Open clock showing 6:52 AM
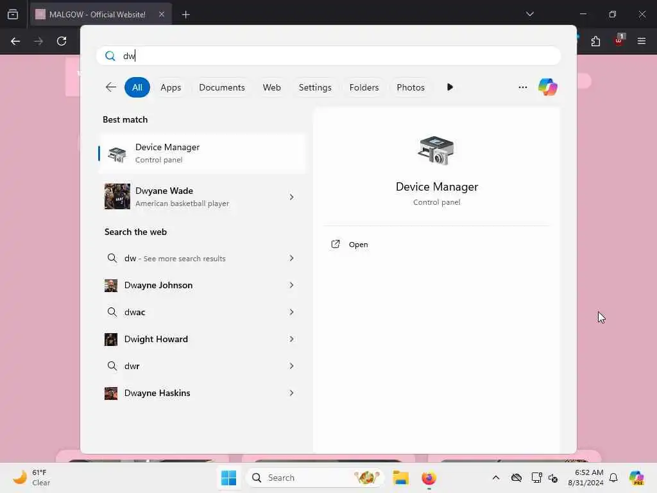657x493 pixels. (x=585, y=478)
